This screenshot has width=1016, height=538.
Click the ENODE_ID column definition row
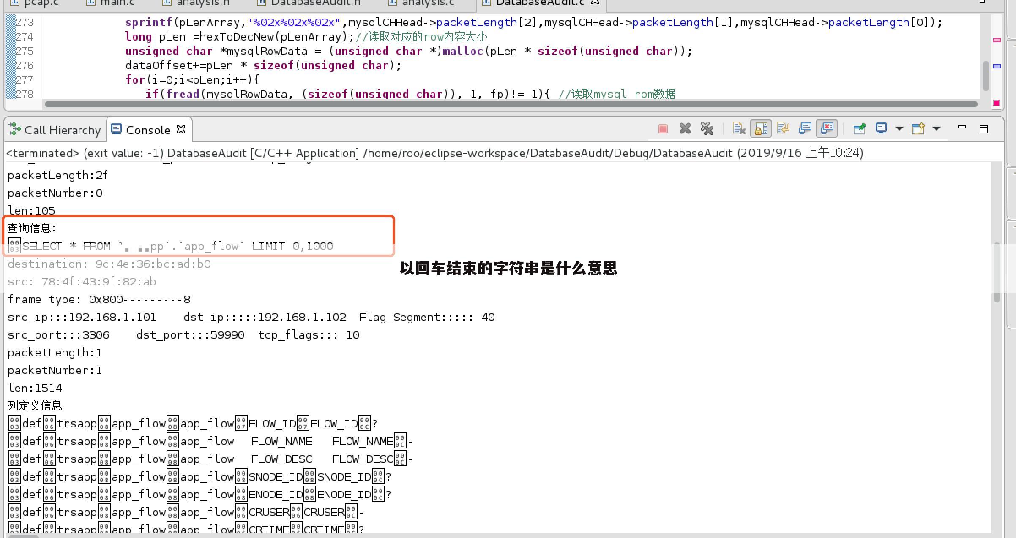pos(199,495)
